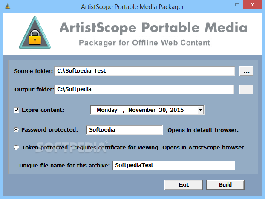Click the password field containing Softpedia

pyautogui.click(x=124, y=130)
